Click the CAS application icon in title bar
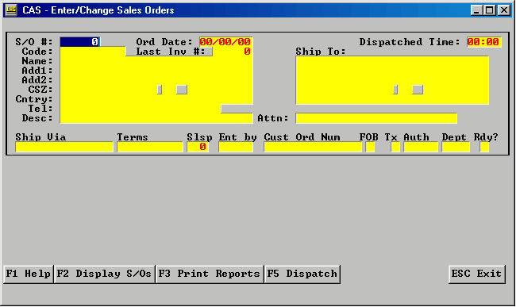Image resolution: width=516 pixels, height=307 pixels. [x=11, y=10]
